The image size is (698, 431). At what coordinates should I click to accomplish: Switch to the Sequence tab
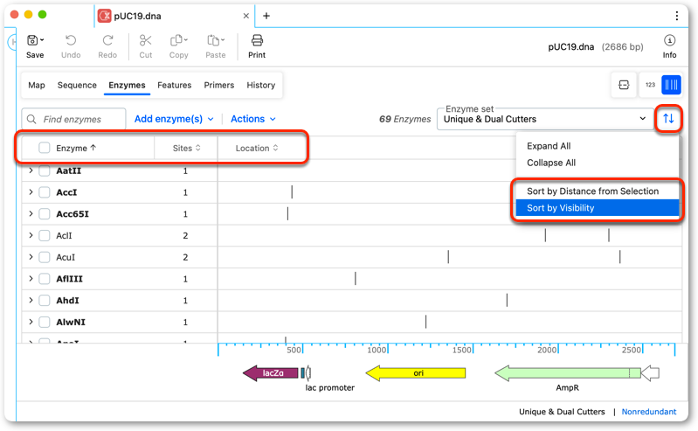77,85
